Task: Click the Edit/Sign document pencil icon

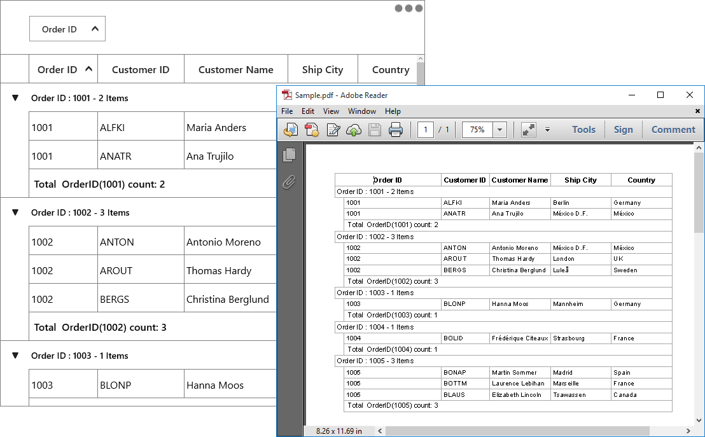Action: 333,130
